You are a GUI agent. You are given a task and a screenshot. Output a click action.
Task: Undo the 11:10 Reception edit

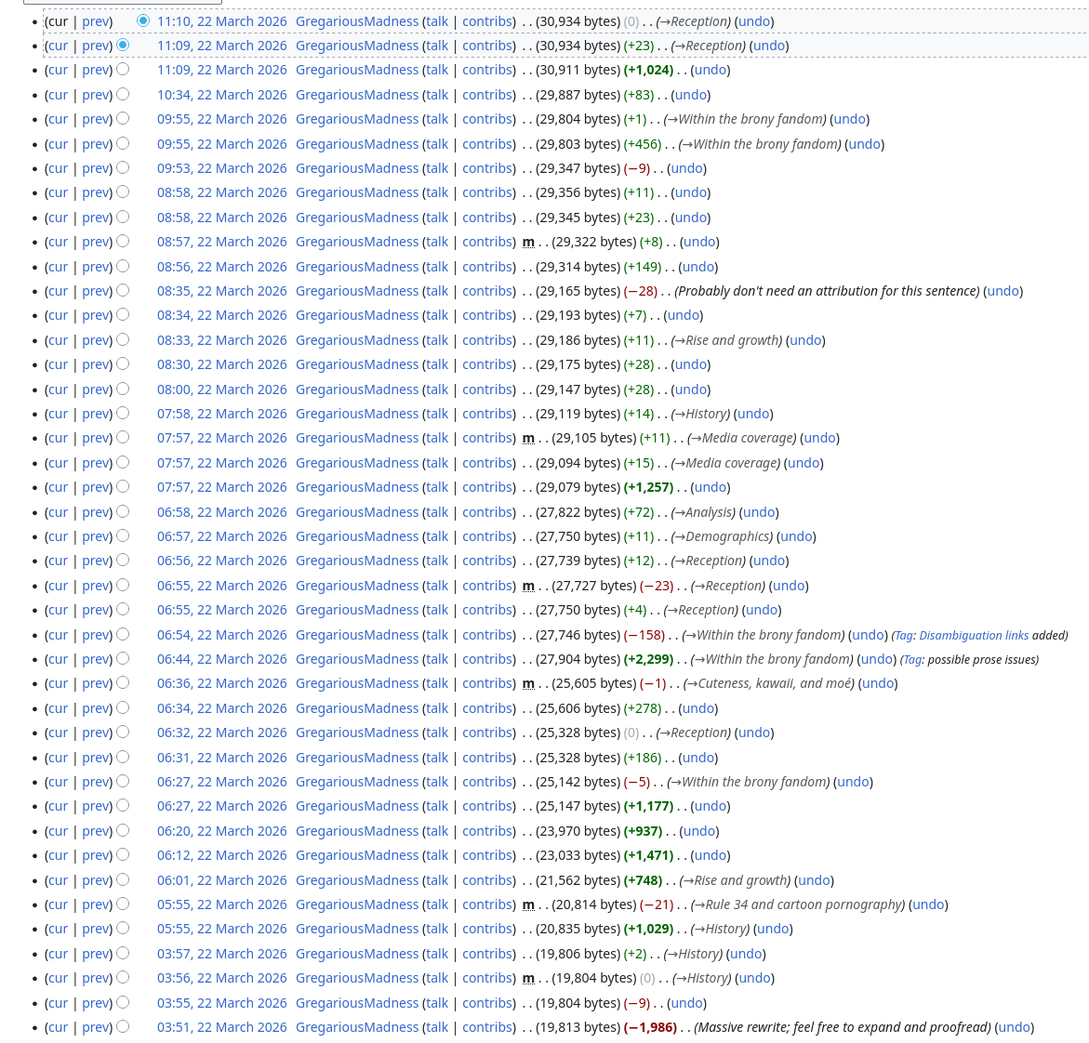754,21
